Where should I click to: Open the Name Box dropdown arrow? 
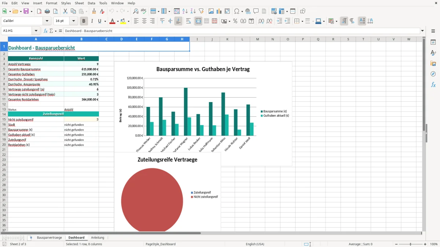click(36, 31)
